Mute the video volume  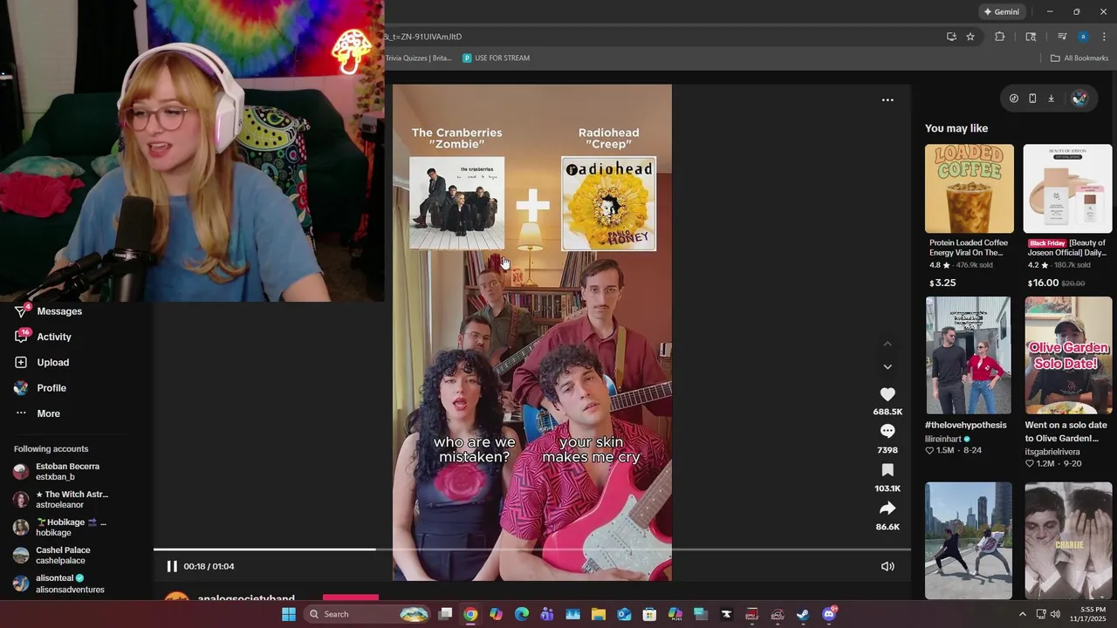[887, 566]
